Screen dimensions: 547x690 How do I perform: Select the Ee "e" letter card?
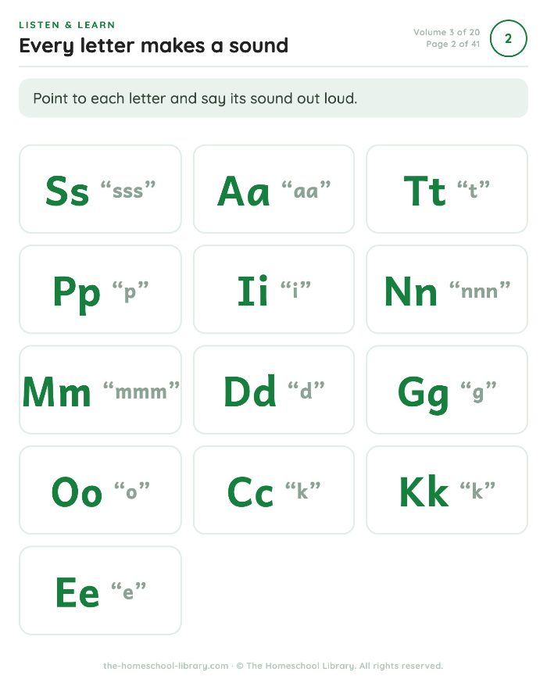click(100, 590)
